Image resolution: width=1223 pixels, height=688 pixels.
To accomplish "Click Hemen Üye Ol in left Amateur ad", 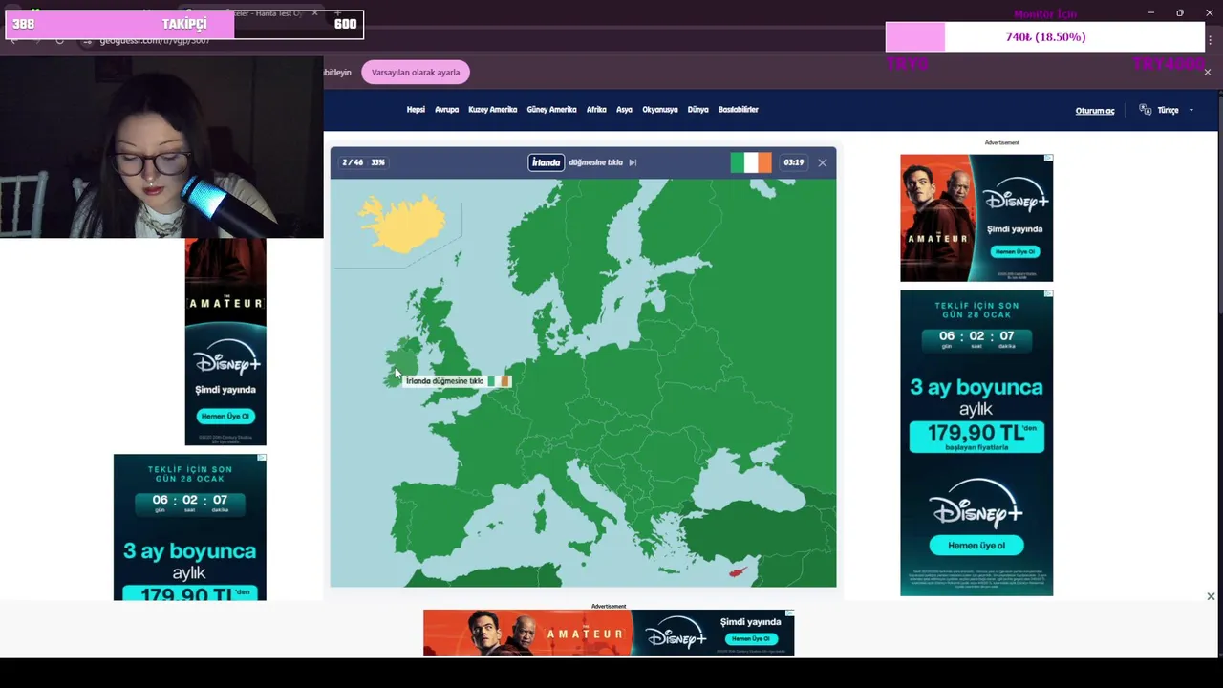I will pyautogui.click(x=225, y=416).
